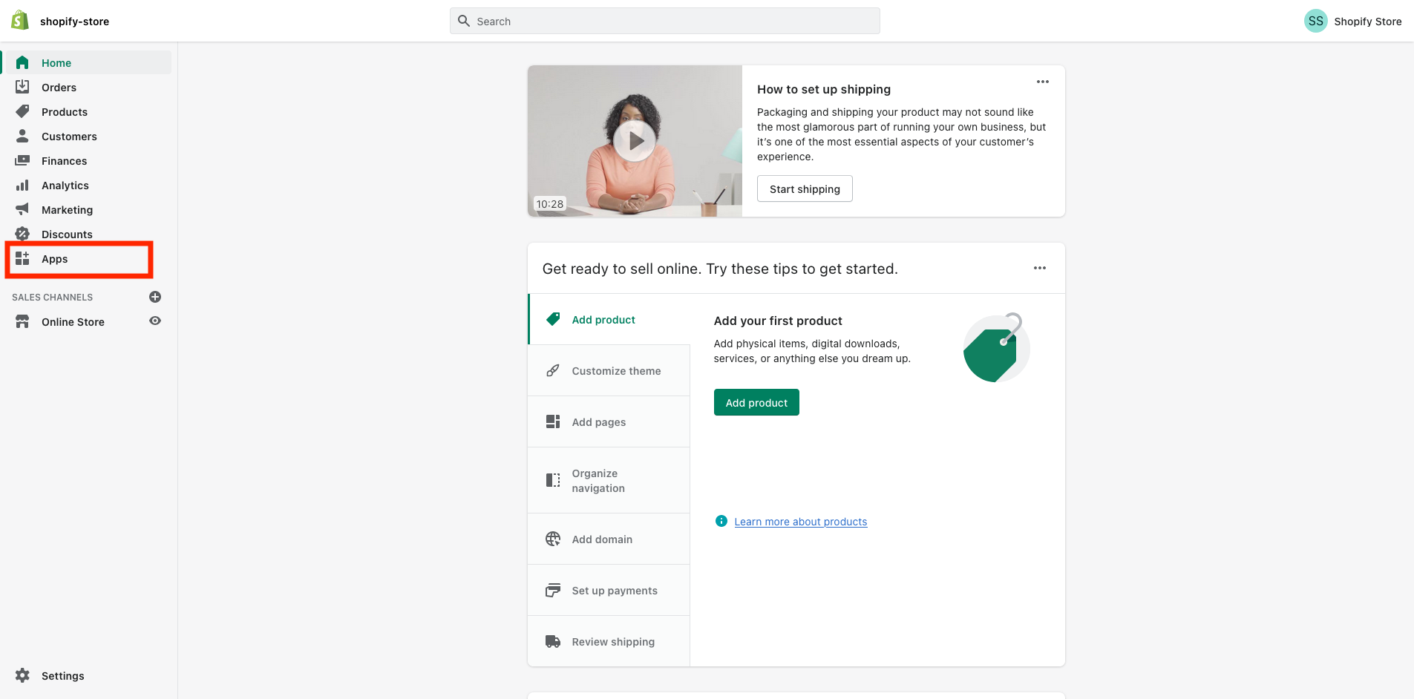Click the Settings gear icon
This screenshot has height=699, width=1414.
pos(22,675)
